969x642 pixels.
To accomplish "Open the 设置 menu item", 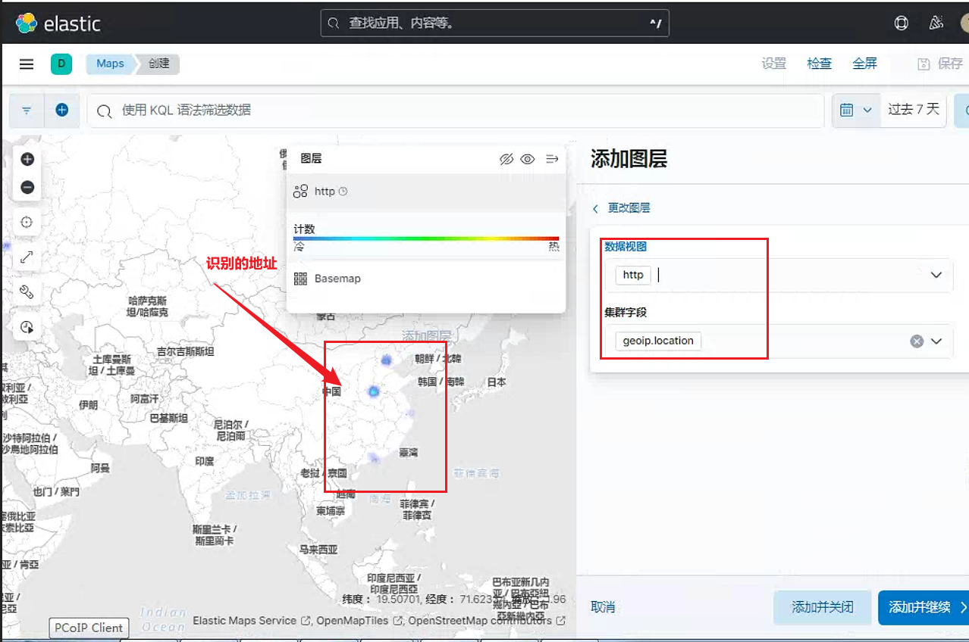I will pyautogui.click(x=774, y=64).
